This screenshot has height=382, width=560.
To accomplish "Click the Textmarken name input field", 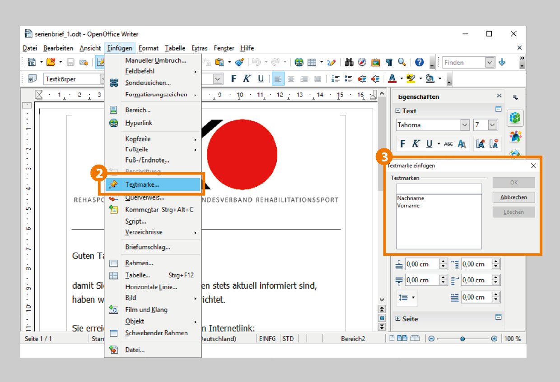I will pos(439,188).
